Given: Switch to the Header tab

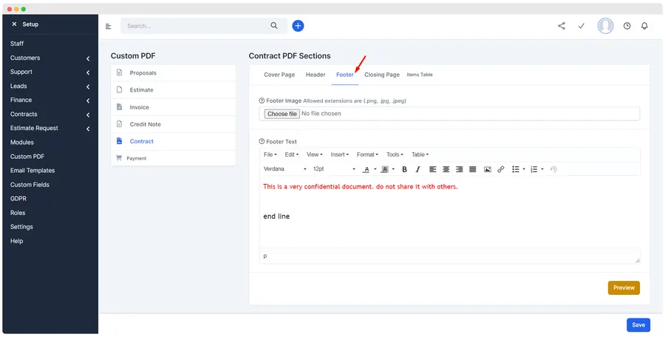Looking at the screenshot, I should (316, 75).
